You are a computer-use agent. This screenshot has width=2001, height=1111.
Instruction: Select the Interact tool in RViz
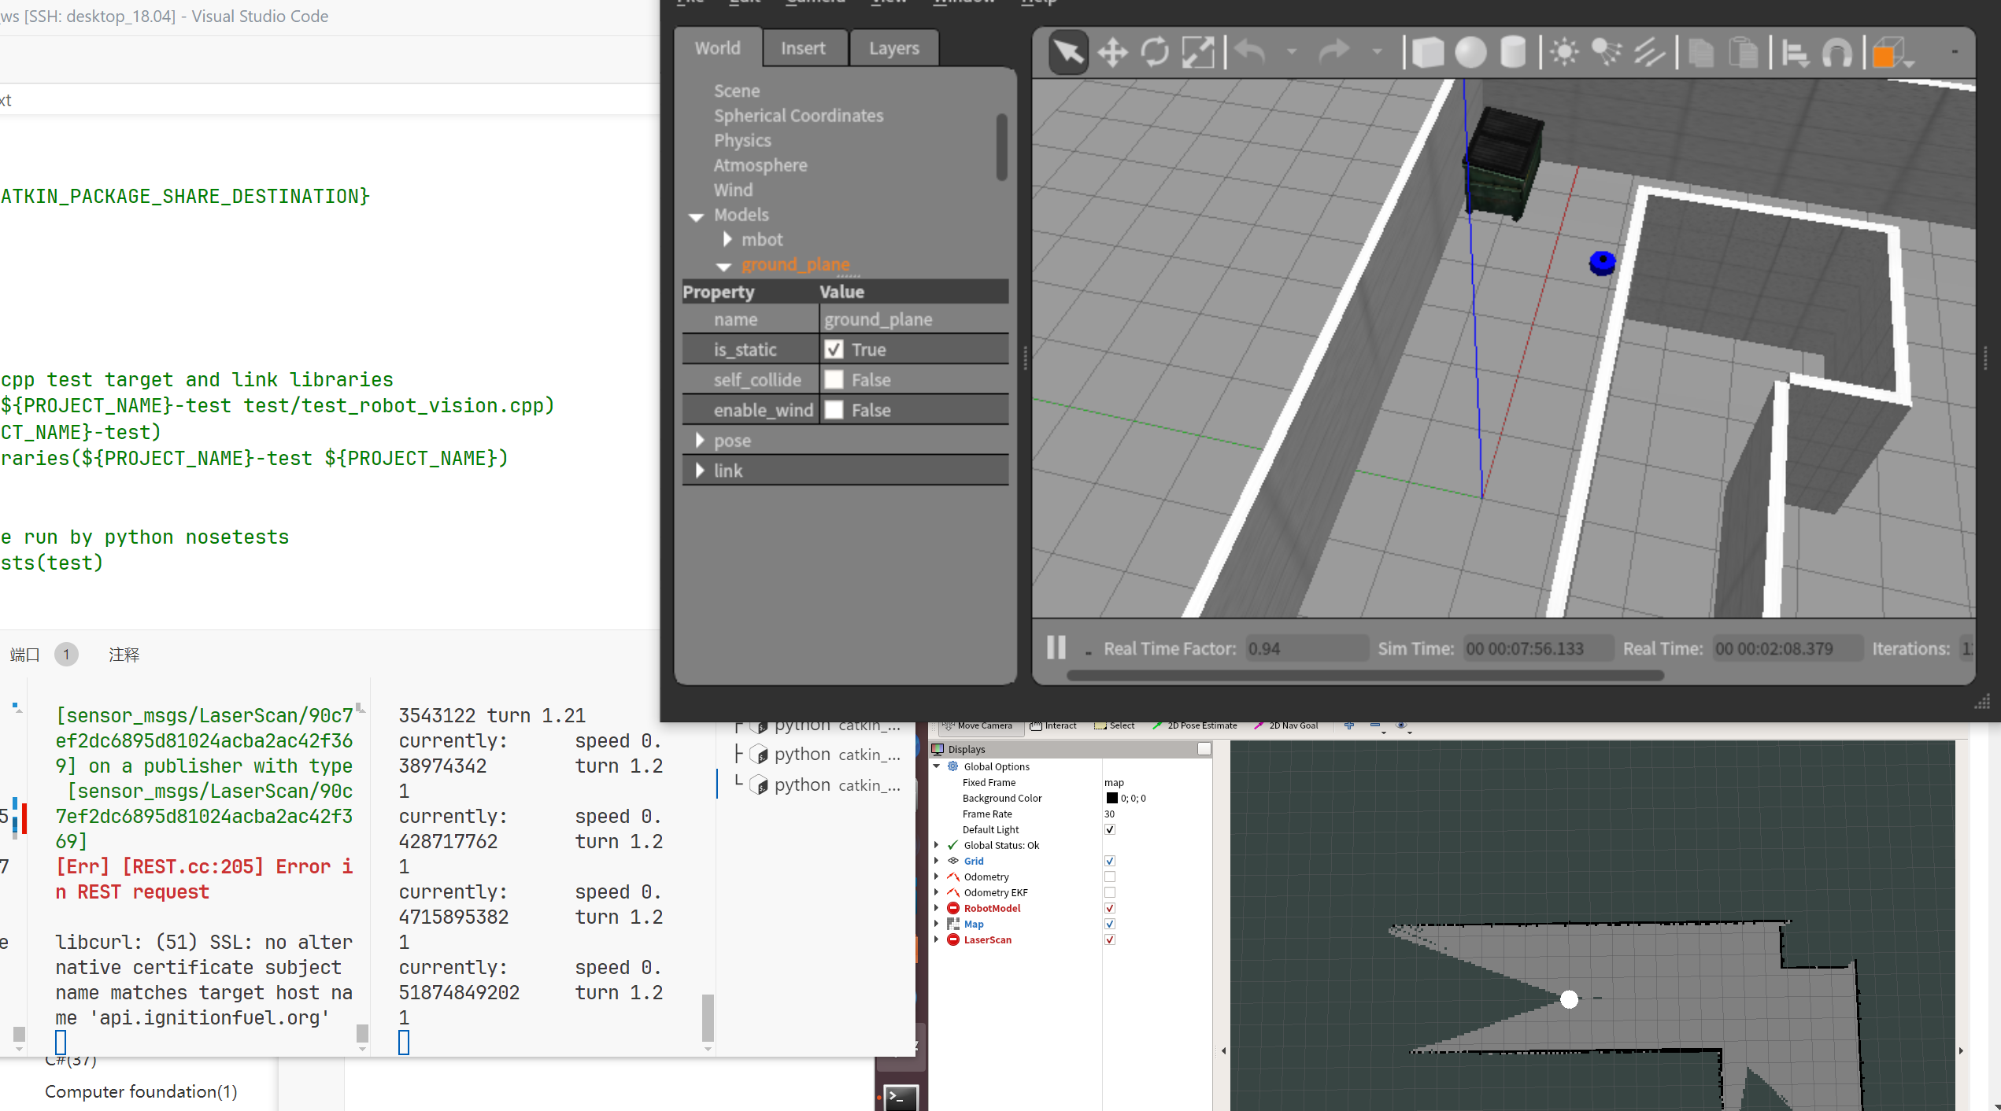tap(1053, 725)
